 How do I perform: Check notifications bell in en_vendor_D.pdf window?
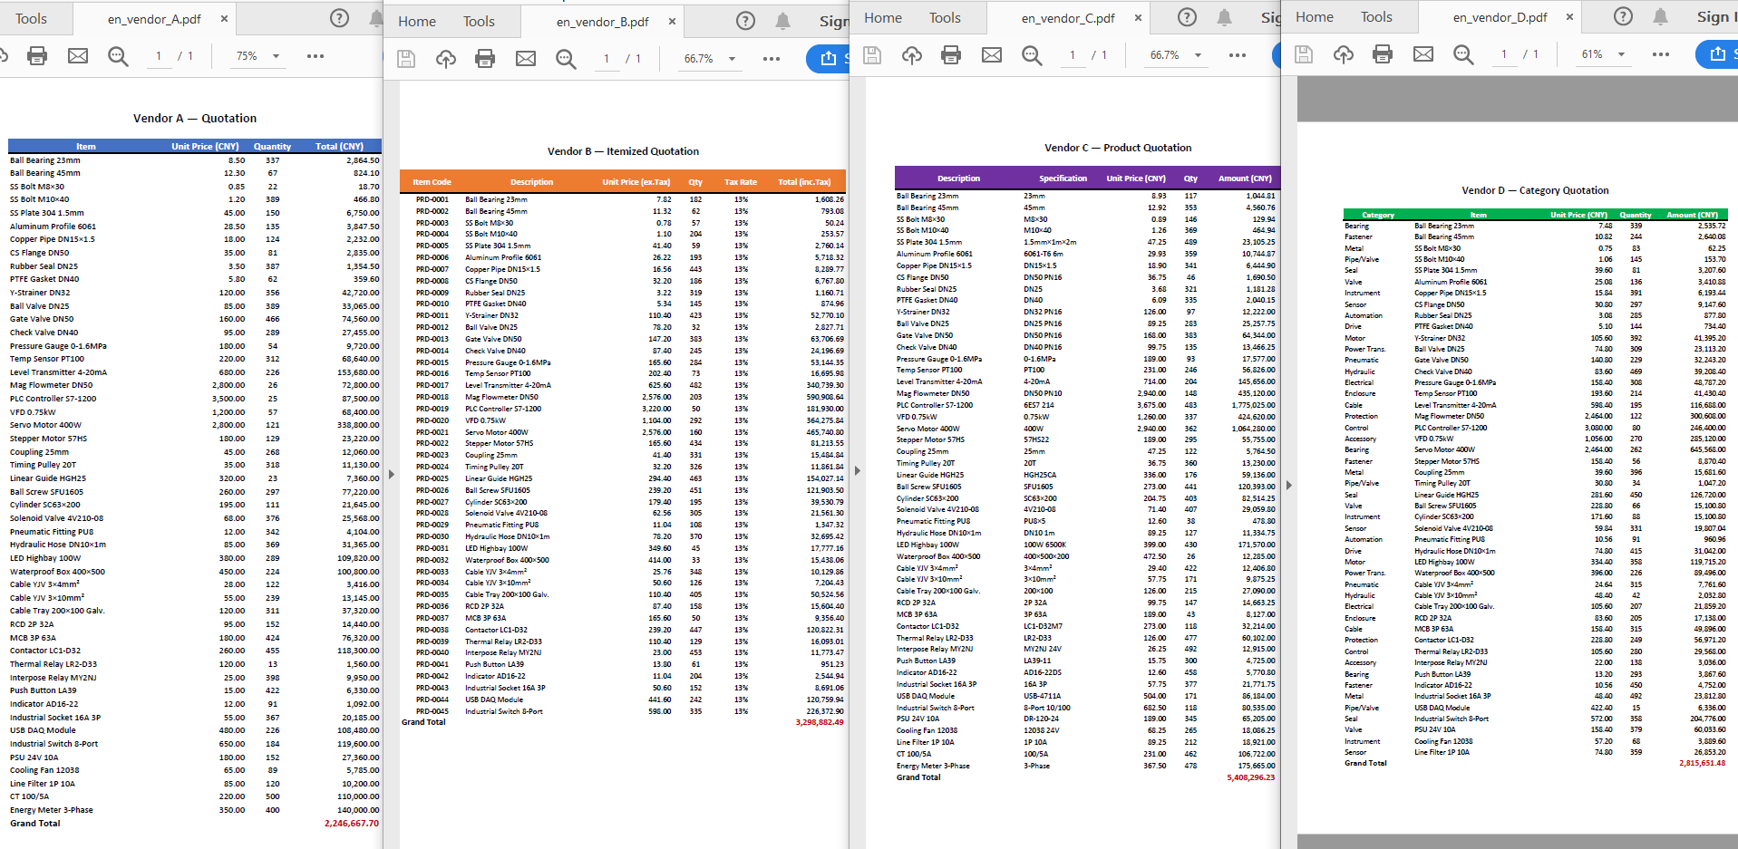tap(1661, 16)
